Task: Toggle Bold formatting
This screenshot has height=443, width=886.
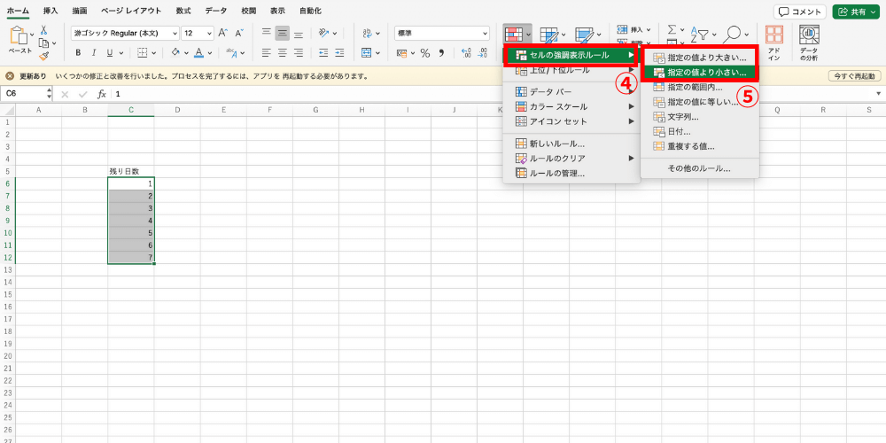Action: coord(78,53)
